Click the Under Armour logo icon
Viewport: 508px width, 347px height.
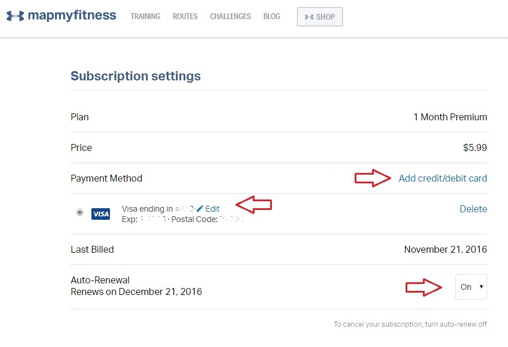(15, 16)
